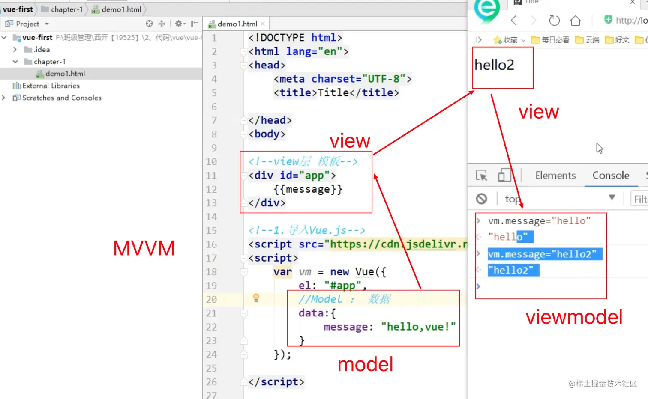Viewport: 648px width, 399px height.
Task: Click the green security shield icon
Action: [x=608, y=20]
